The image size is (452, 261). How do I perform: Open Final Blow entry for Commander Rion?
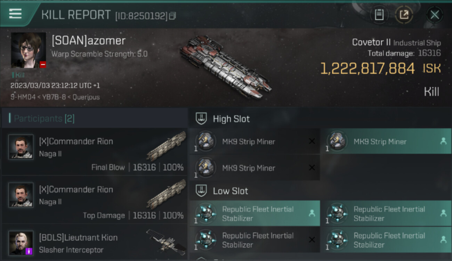coord(94,152)
